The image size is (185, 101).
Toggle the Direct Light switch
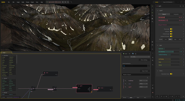pos(171,29)
